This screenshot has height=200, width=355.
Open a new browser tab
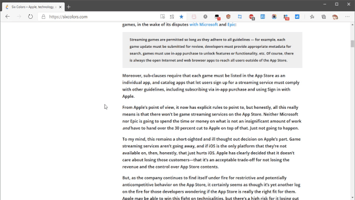coord(69,7)
